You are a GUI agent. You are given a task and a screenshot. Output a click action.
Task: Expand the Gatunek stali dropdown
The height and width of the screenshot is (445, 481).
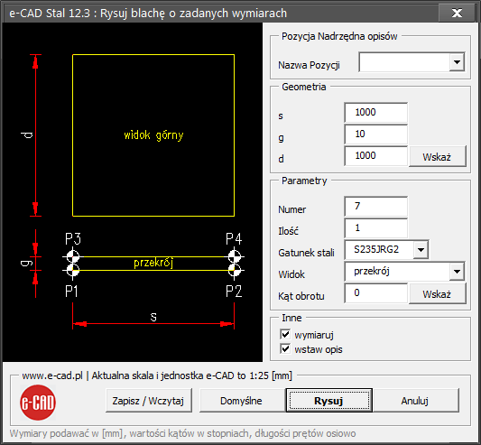pyautogui.click(x=421, y=249)
